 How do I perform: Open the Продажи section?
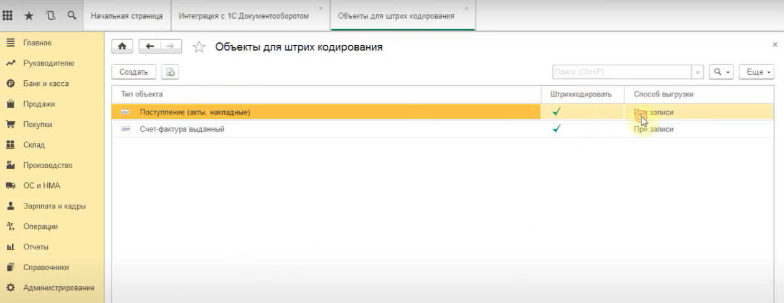[39, 104]
